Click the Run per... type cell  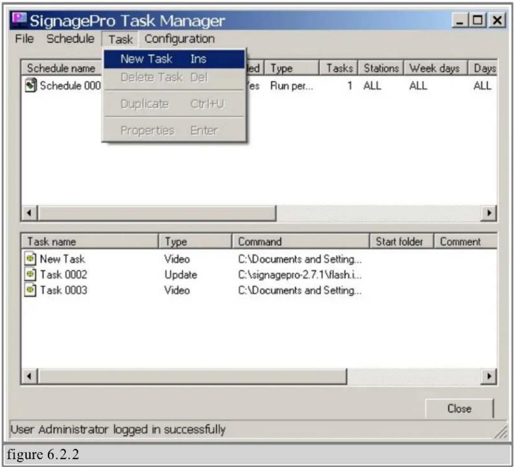(x=292, y=86)
